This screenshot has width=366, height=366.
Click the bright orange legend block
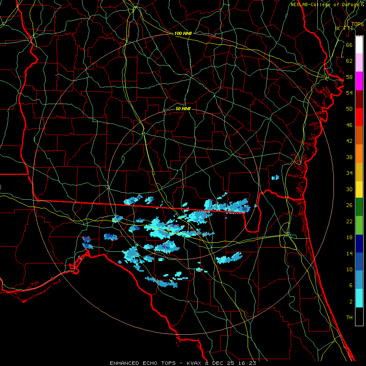359,154
